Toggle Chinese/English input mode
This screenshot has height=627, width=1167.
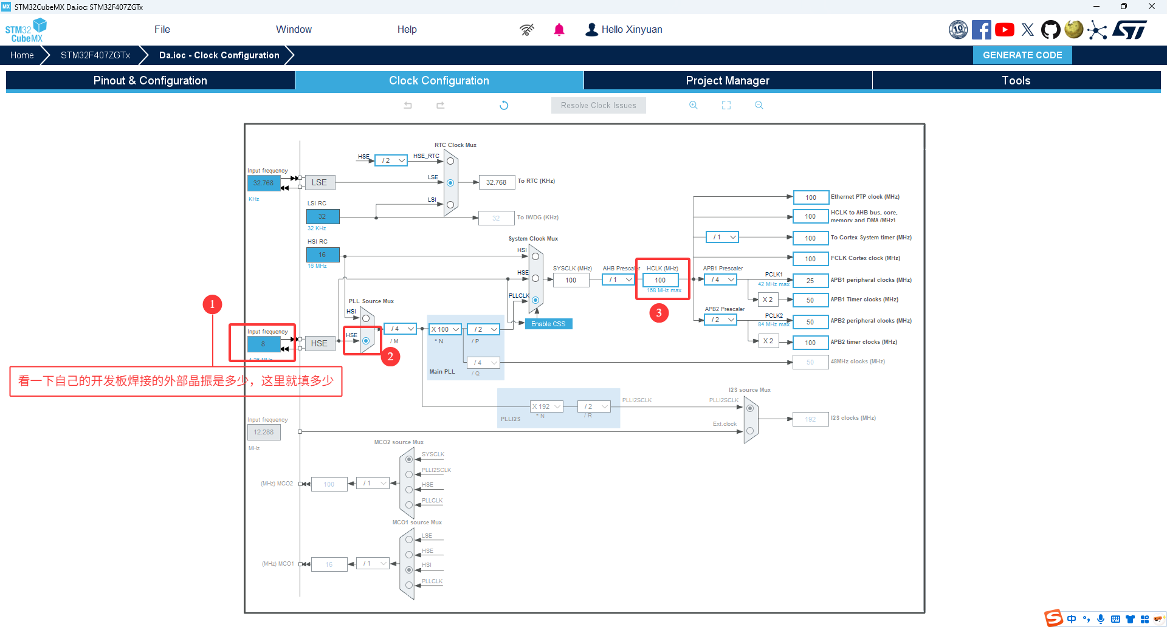pos(1072,619)
